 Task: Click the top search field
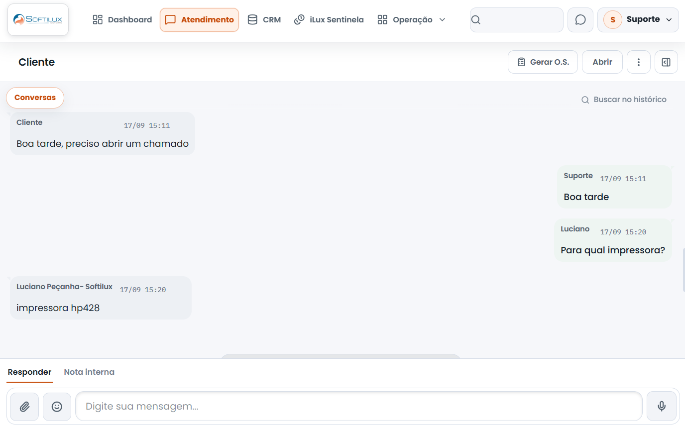coord(517,20)
